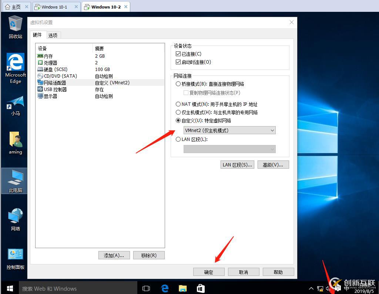Switch to the Windows 10-2 tab
Viewport: 379px width, 294px height.
(106, 7)
